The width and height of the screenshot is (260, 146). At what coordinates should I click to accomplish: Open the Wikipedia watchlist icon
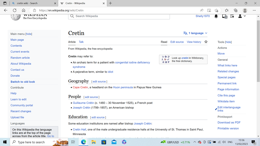[232, 16]
